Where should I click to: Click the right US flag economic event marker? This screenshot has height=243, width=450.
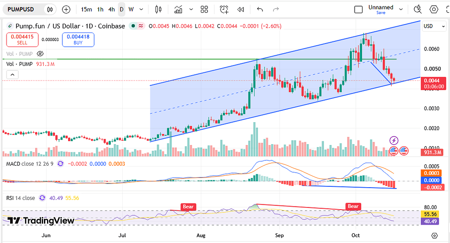(403, 150)
